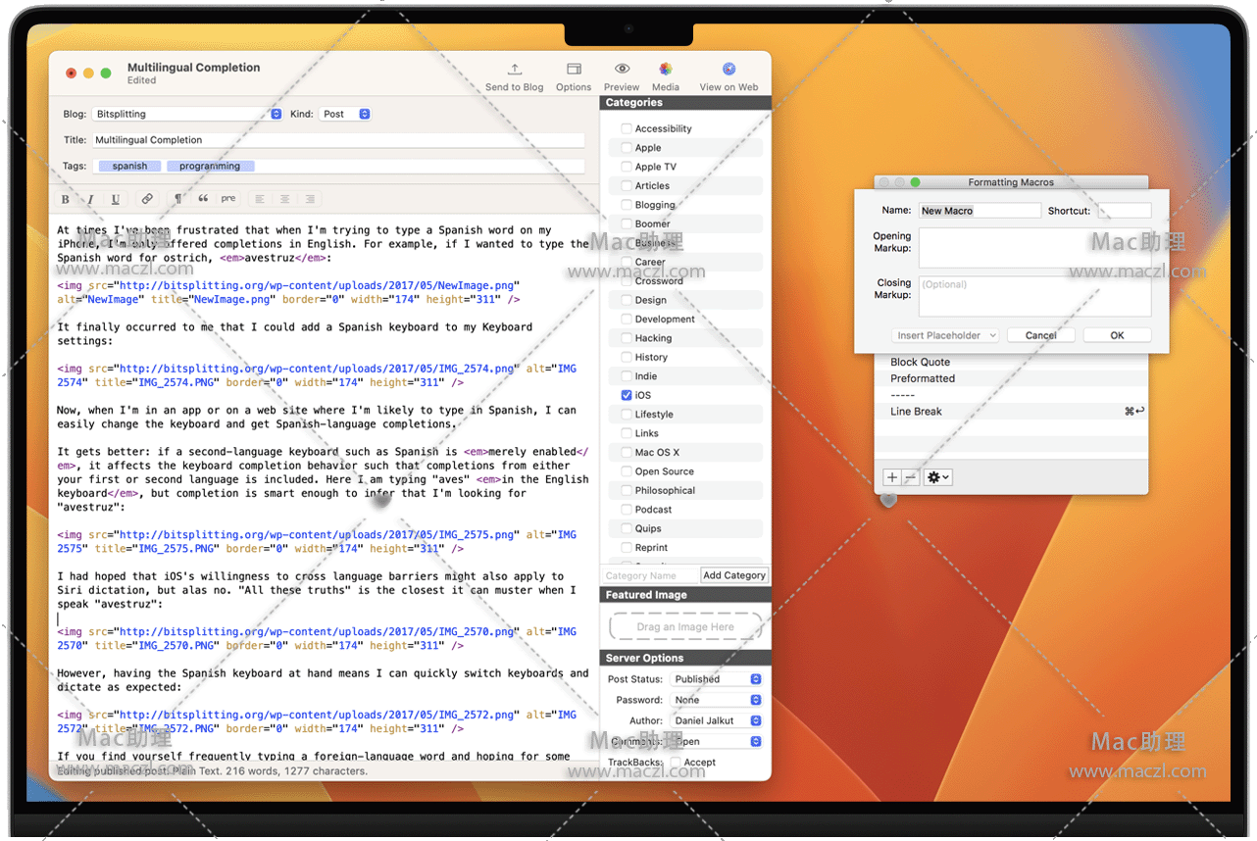The image size is (1257, 841).
Task: Show the post Preview with eye icon
Action: tap(622, 70)
